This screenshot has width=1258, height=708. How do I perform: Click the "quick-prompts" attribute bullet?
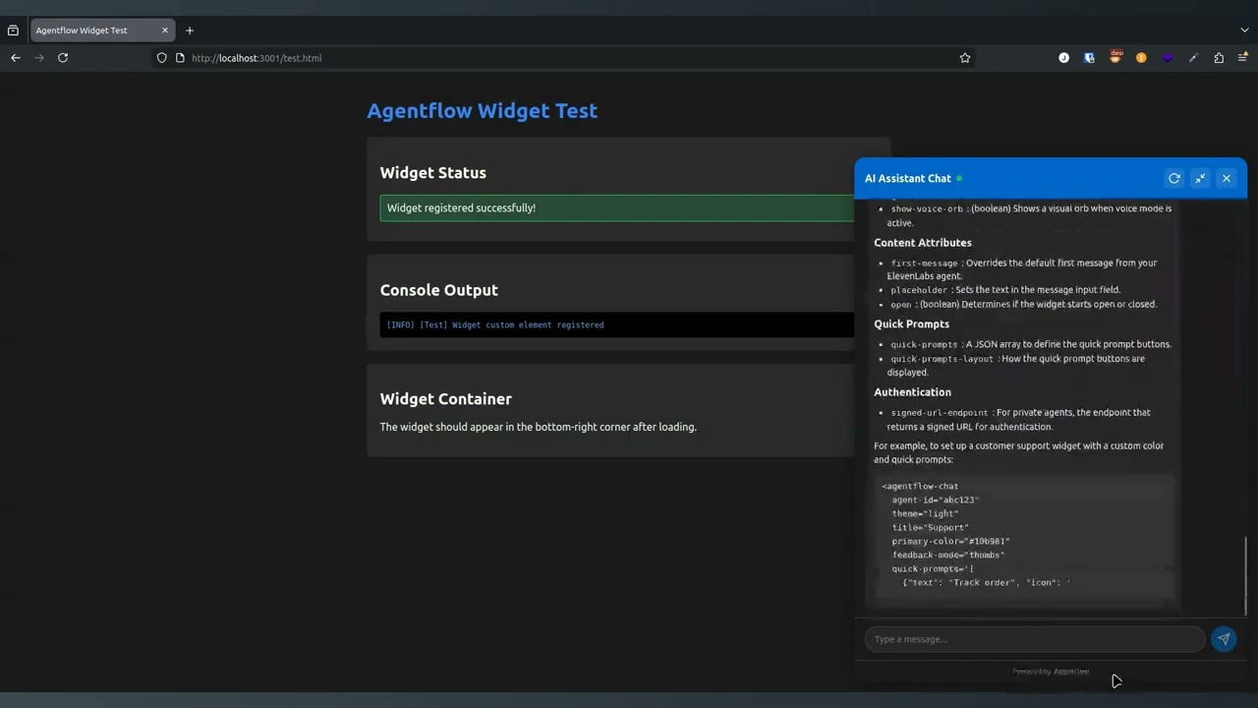1031,344
